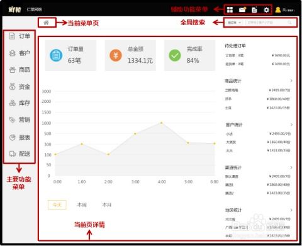Click the 客户统计 section heading

[x=233, y=125]
